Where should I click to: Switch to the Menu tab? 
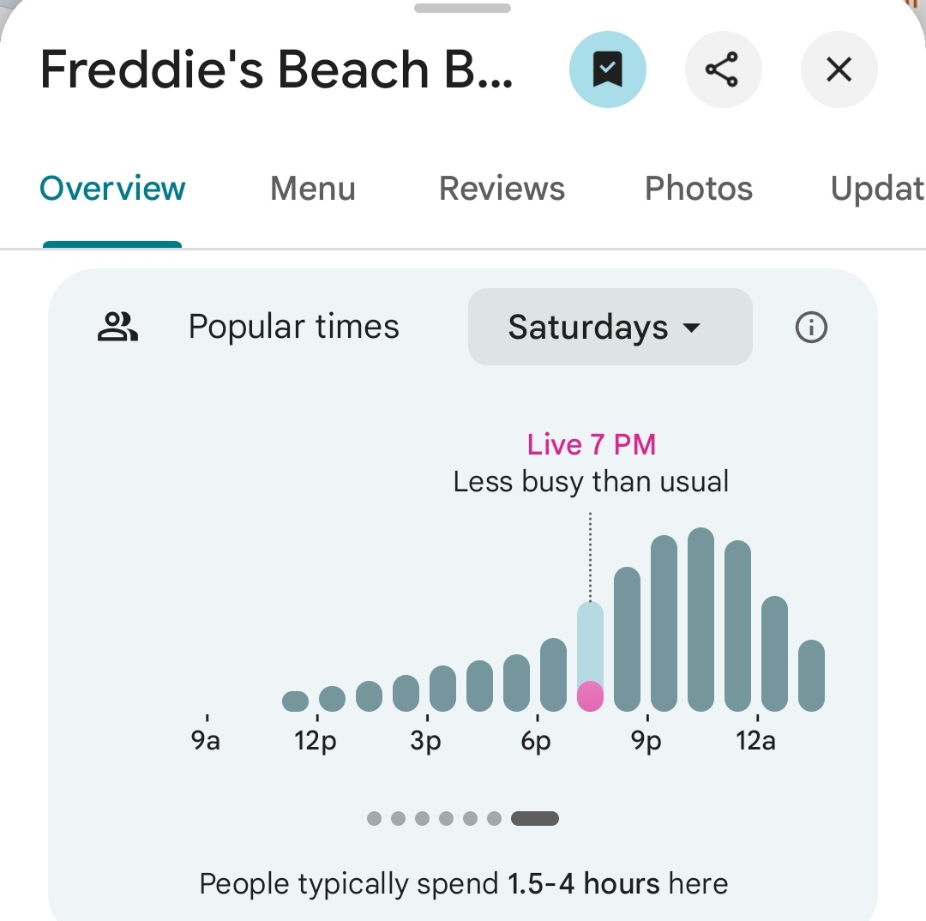click(313, 189)
